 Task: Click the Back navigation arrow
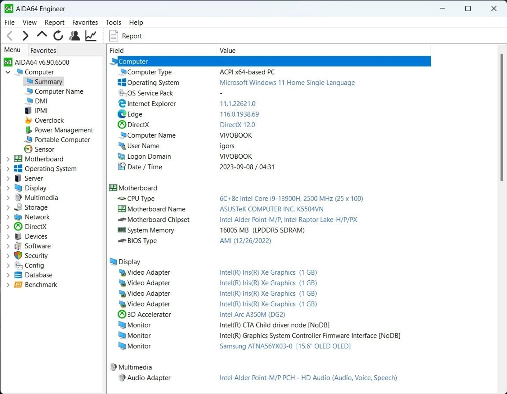tap(10, 36)
